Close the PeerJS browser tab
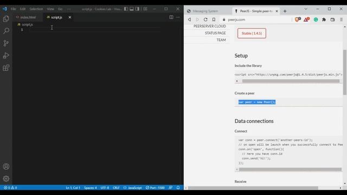Screen dimensions: 347x195 [277, 11]
